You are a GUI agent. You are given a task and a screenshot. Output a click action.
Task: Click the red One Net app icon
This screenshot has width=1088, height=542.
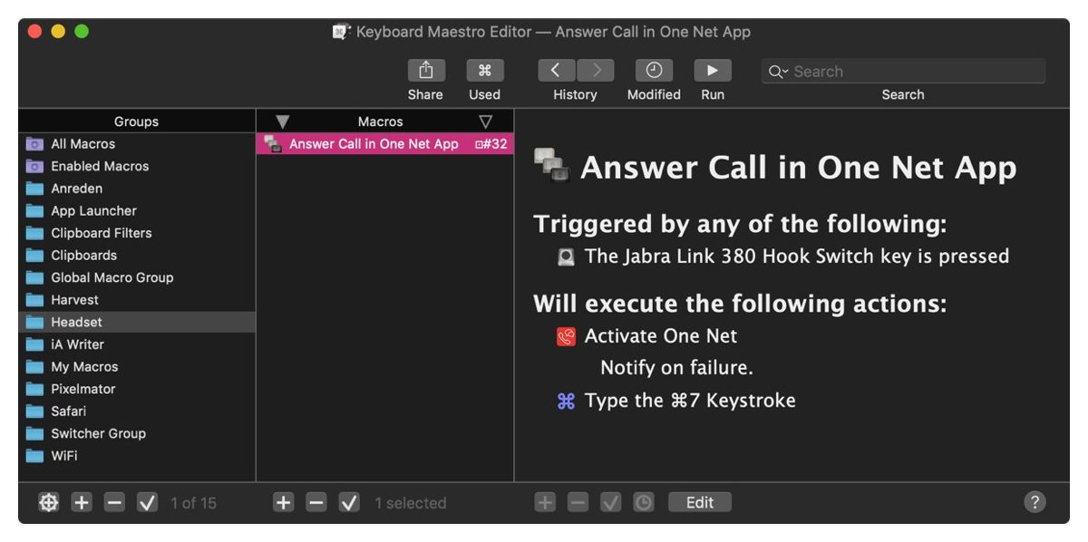(x=567, y=337)
